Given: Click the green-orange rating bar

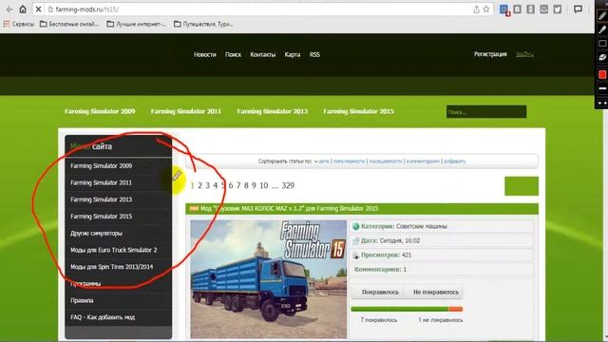Looking at the screenshot, I should coord(407,309).
